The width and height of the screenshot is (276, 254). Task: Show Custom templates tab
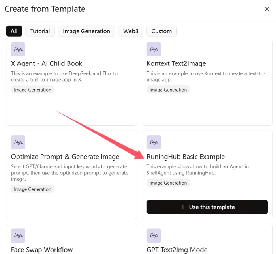point(161,31)
